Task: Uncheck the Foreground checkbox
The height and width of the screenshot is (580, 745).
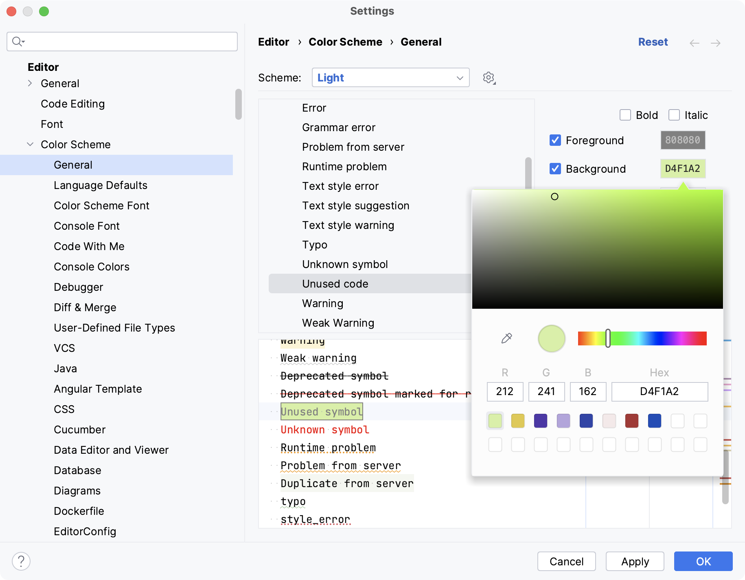Action: 555,140
